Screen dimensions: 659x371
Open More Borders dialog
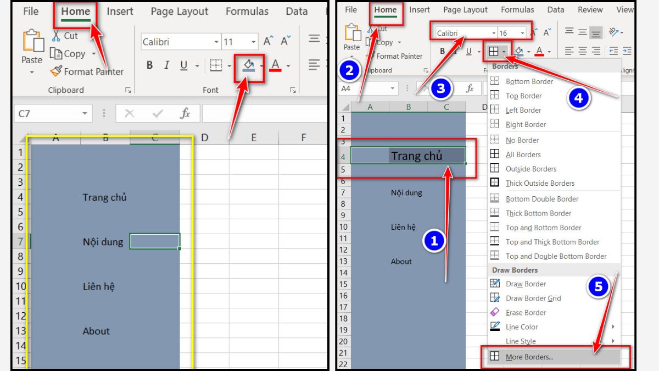pos(529,357)
